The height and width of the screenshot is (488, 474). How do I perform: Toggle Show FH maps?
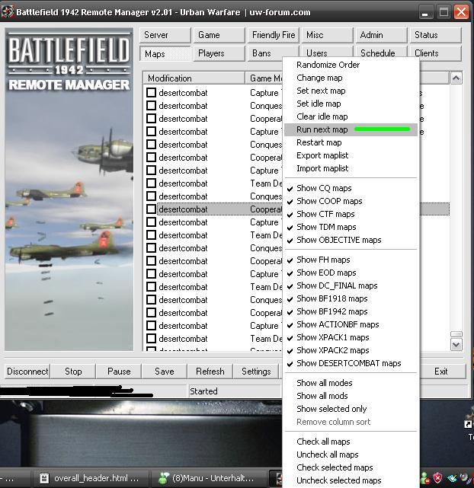[351, 260]
